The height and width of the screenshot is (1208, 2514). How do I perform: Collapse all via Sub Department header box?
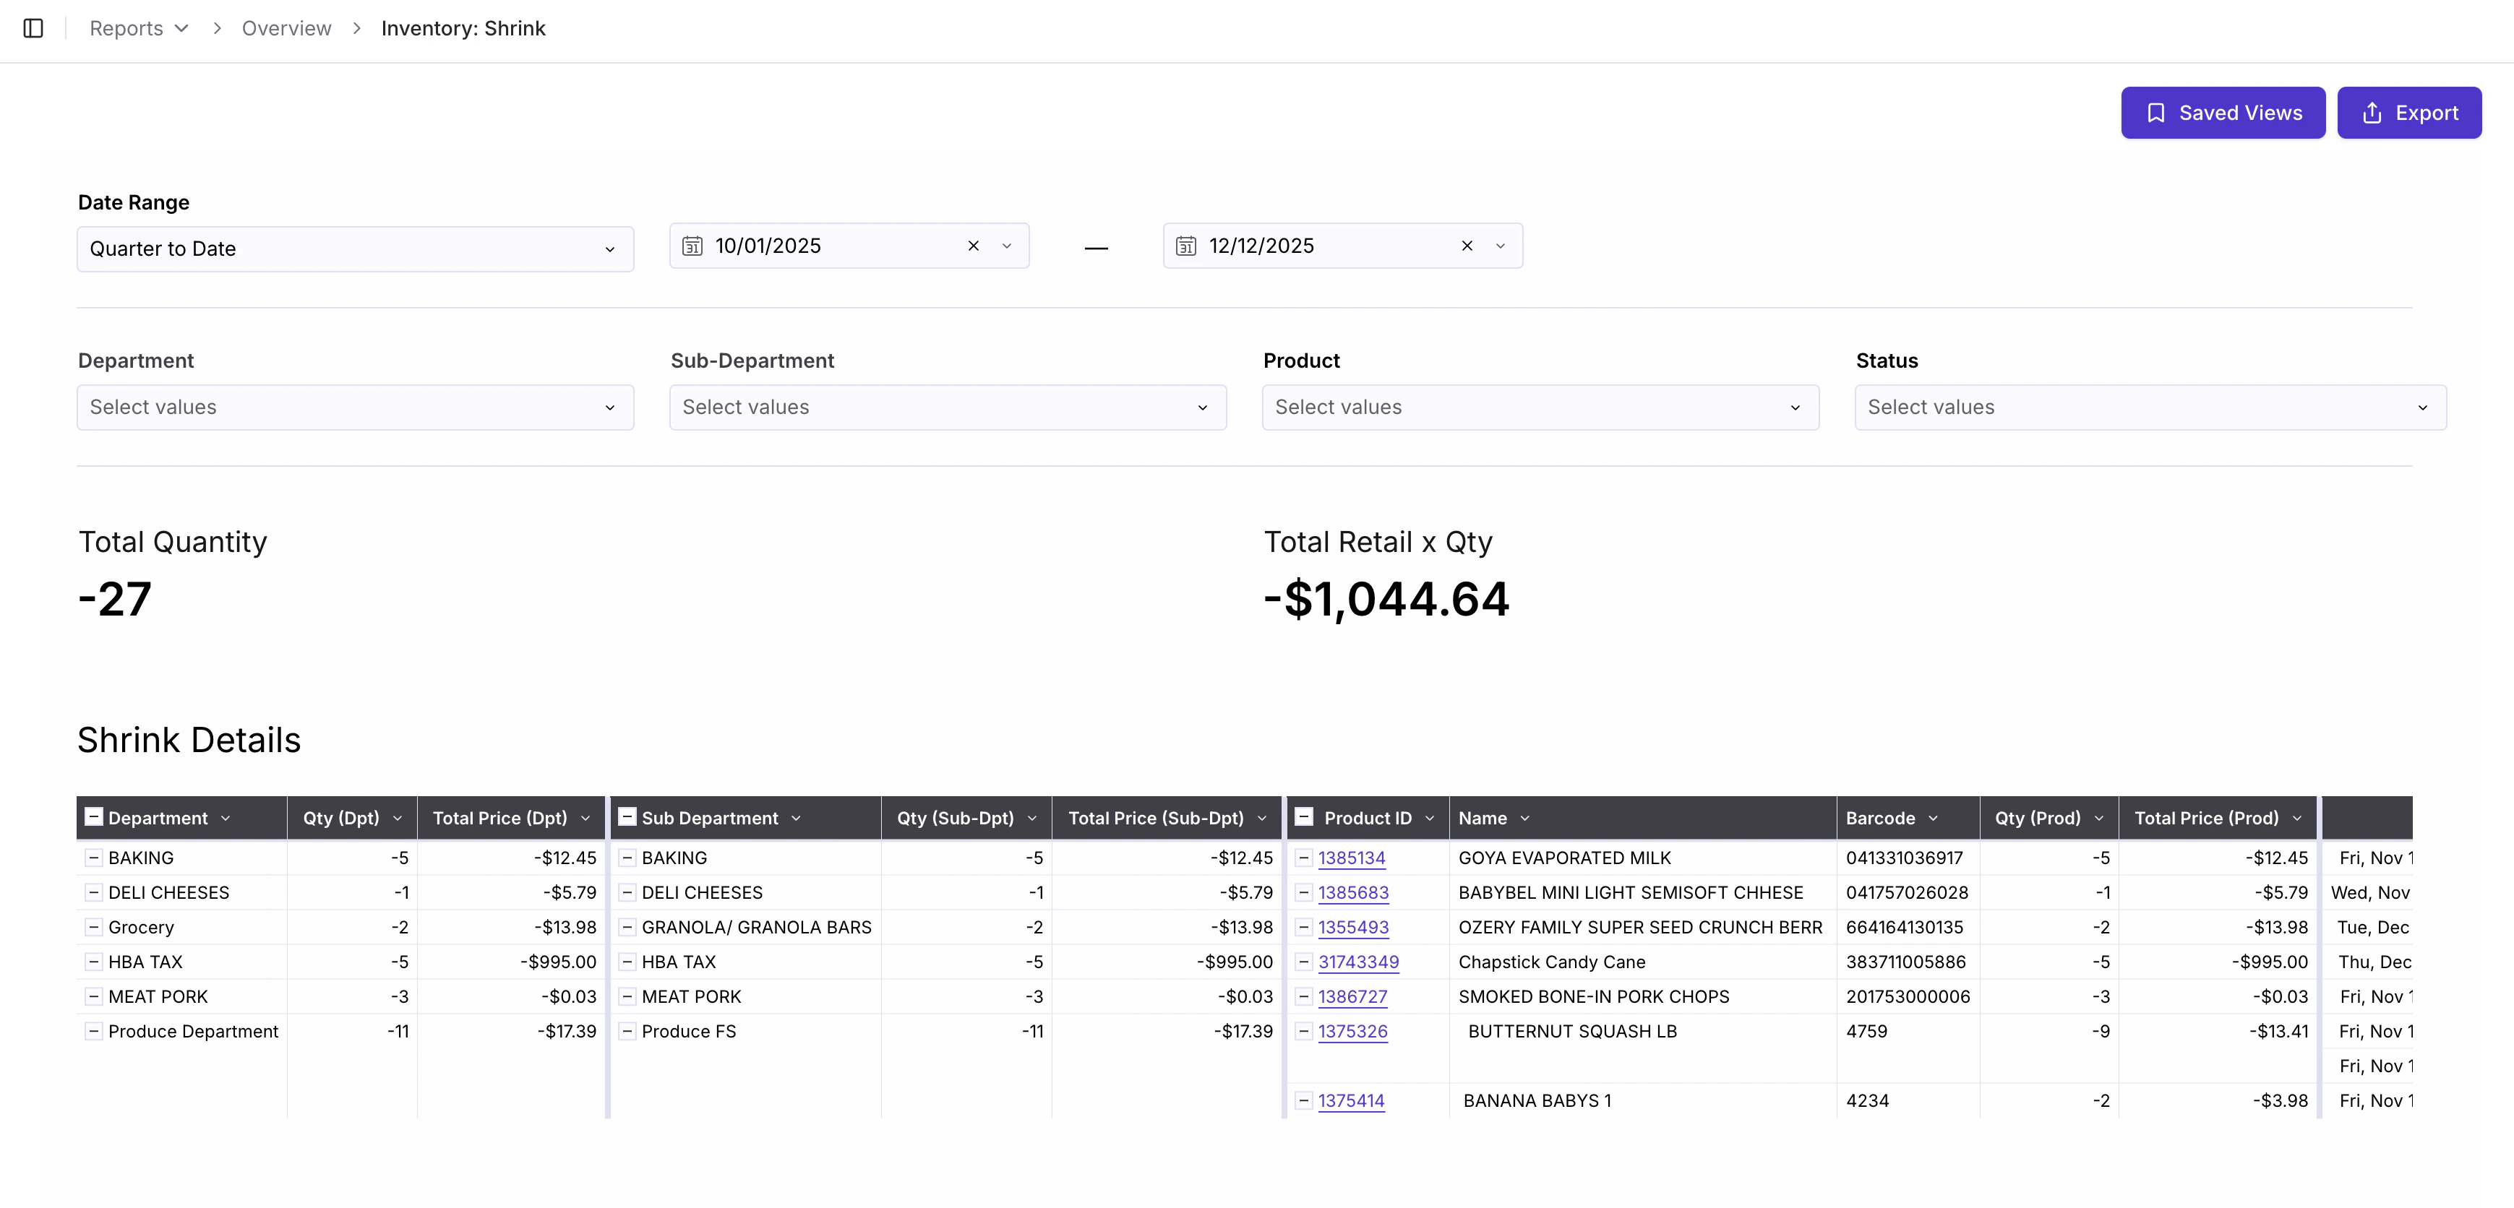tap(627, 816)
